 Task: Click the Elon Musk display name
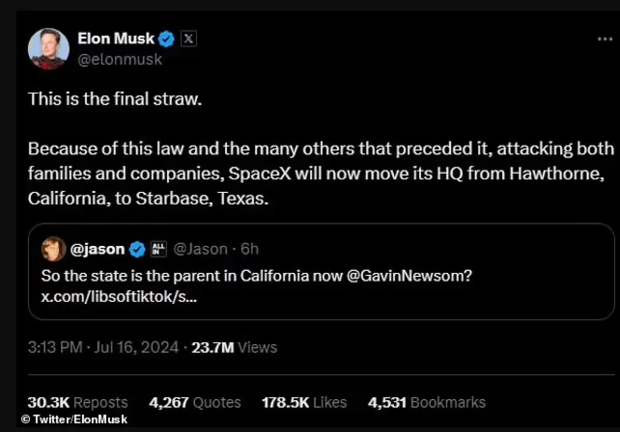pos(115,39)
